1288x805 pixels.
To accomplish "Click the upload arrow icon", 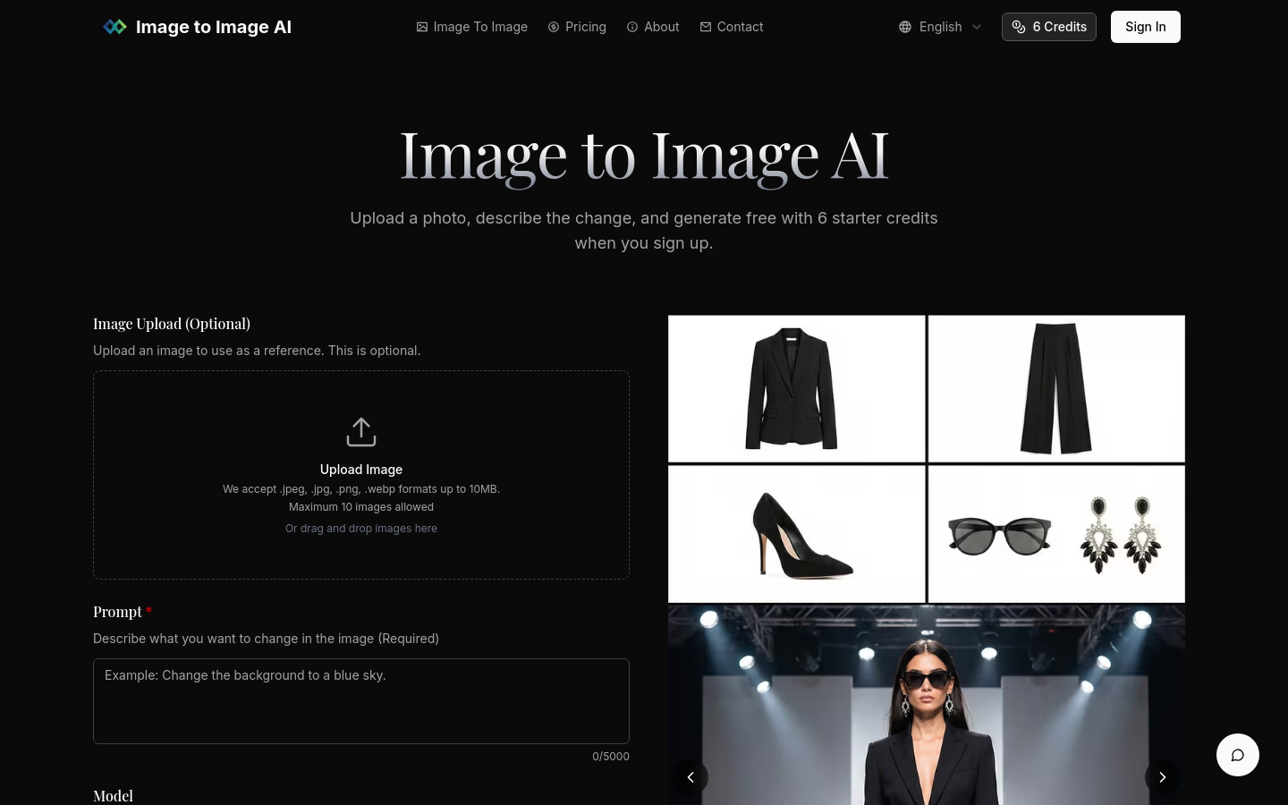I will pyautogui.click(x=361, y=432).
